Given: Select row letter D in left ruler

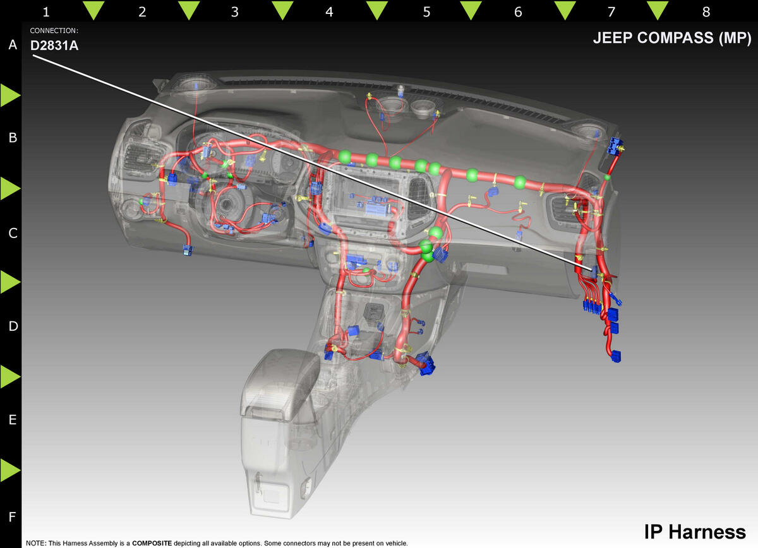Looking at the screenshot, I should click(12, 326).
